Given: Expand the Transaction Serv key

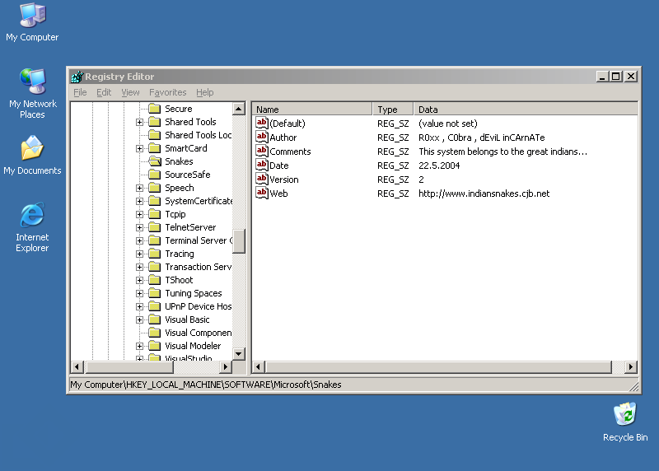Looking at the screenshot, I should 139,268.
